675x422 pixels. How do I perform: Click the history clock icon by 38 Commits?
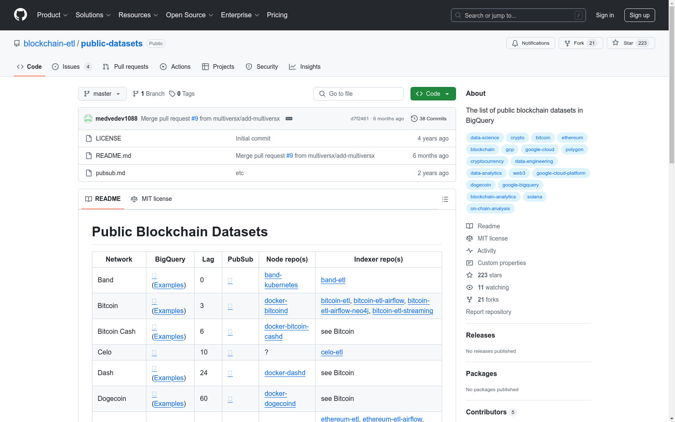coord(414,119)
